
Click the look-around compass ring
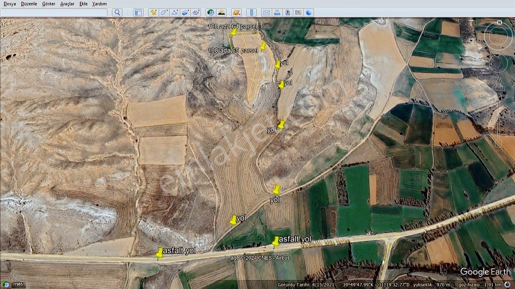click(x=498, y=37)
